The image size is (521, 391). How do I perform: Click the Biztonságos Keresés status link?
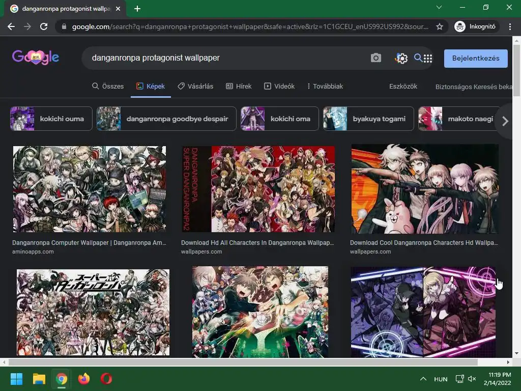(x=474, y=87)
